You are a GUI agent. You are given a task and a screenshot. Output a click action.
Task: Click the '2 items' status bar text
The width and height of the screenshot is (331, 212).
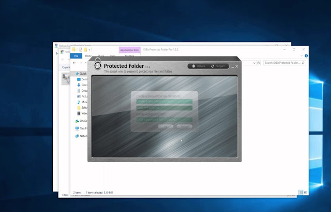coord(77,193)
